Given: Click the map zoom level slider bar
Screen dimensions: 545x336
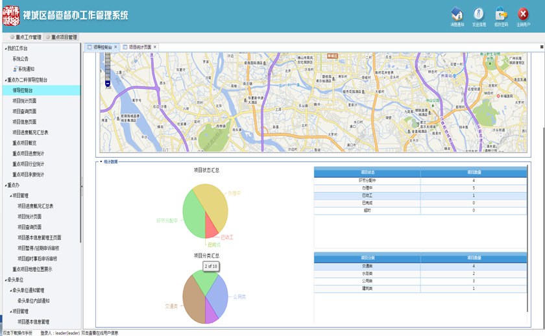Looking at the screenshot, I should (x=108, y=67).
